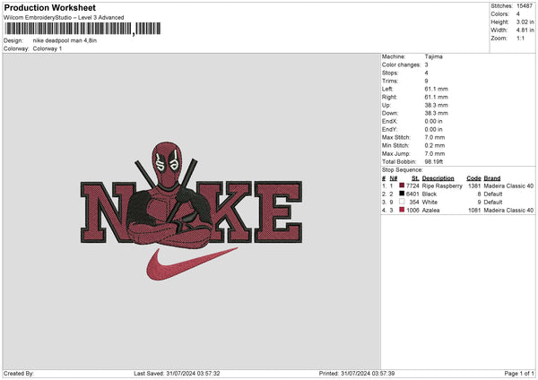This screenshot has width=538, height=380.
Task: Click the Code column header
Action: pos(473,178)
